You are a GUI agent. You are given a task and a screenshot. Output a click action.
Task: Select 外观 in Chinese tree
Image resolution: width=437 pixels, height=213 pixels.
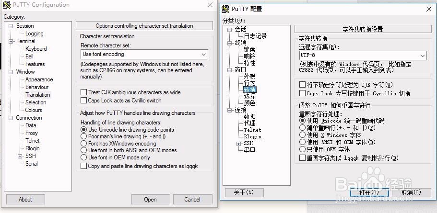[x=249, y=76]
